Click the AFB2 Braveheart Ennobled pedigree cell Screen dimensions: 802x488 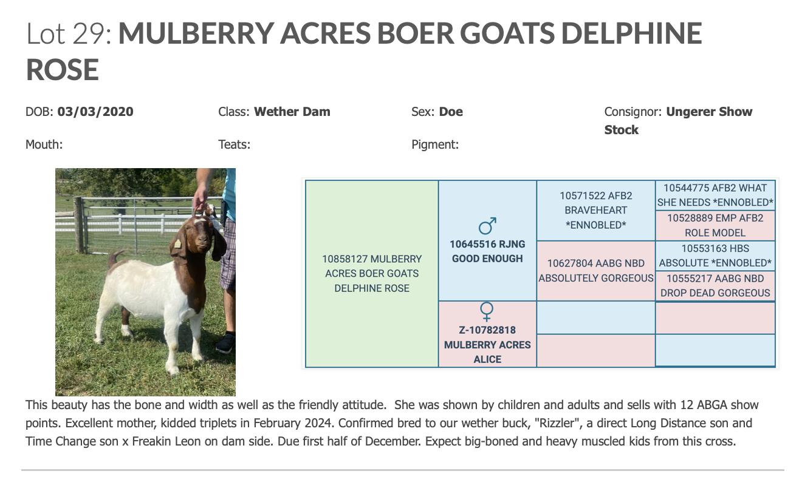click(596, 211)
